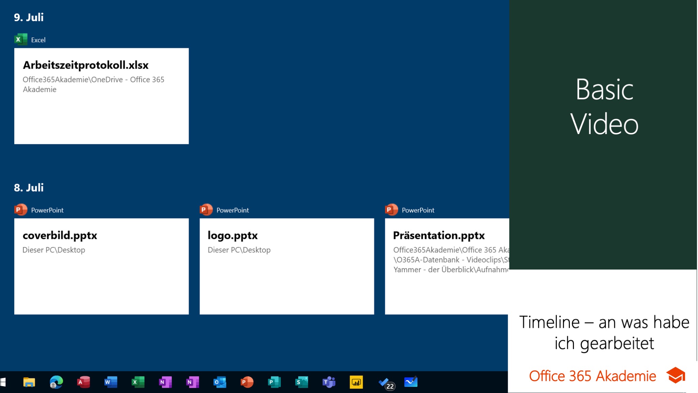Click the Präsentation.pptx file name

[439, 235]
